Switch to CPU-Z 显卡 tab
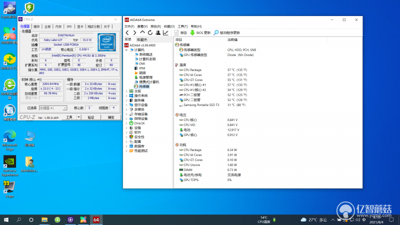This screenshot has height=225, width=400. coord(80,26)
